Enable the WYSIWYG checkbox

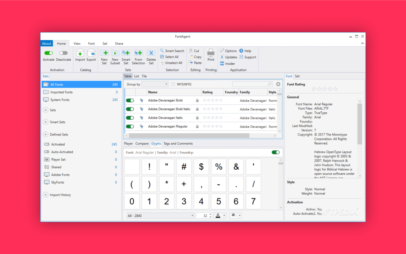(173, 84)
